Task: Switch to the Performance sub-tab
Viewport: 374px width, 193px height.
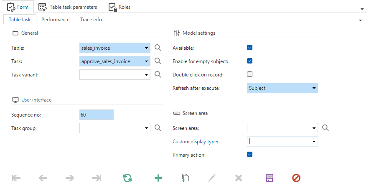Action: click(55, 20)
